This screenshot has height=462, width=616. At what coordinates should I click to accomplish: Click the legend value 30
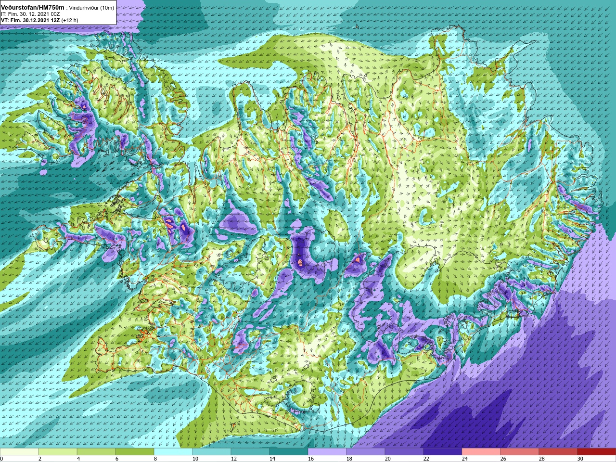coord(580,459)
